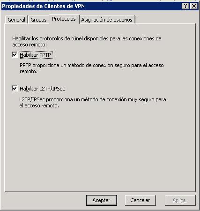This screenshot has height=211, width=200.
Task: Click the 'Habilitar PPTP' label text
Action: tap(35, 55)
